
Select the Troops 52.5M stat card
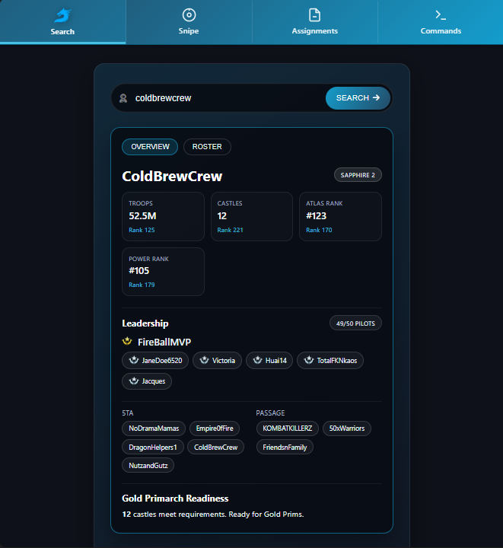[x=163, y=216]
